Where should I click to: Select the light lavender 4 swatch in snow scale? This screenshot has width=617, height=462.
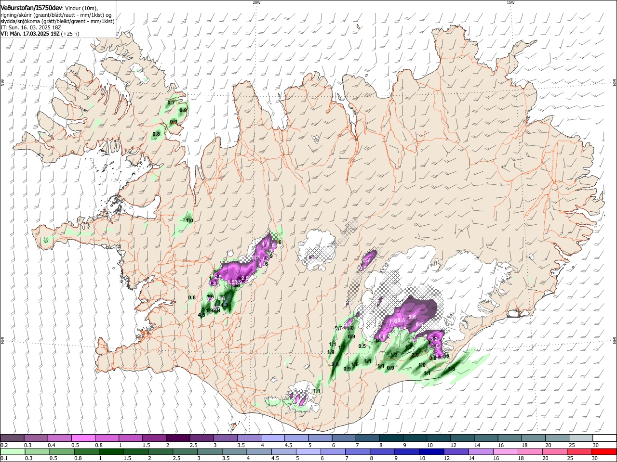tap(273, 438)
